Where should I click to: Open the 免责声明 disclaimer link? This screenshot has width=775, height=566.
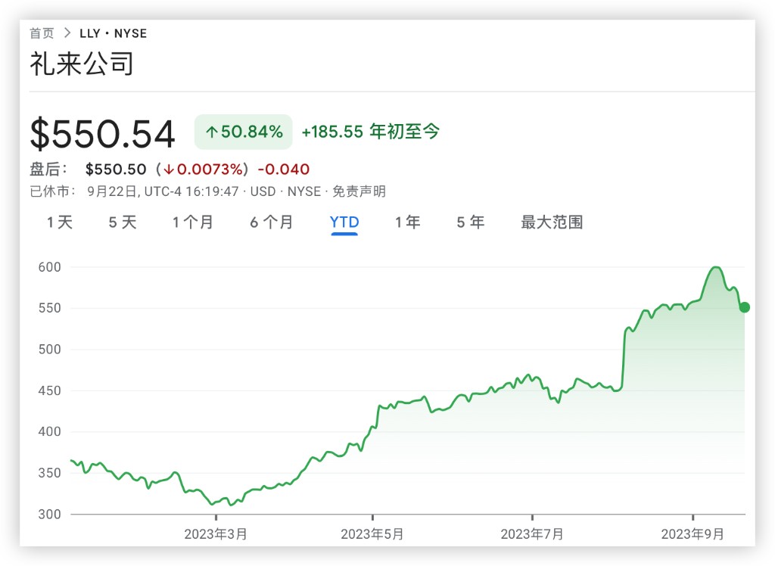click(359, 191)
